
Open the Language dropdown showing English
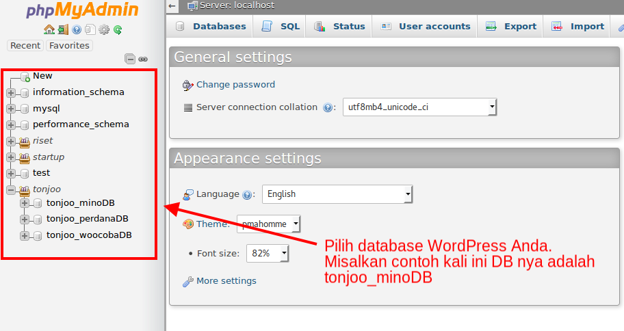[x=337, y=194]
